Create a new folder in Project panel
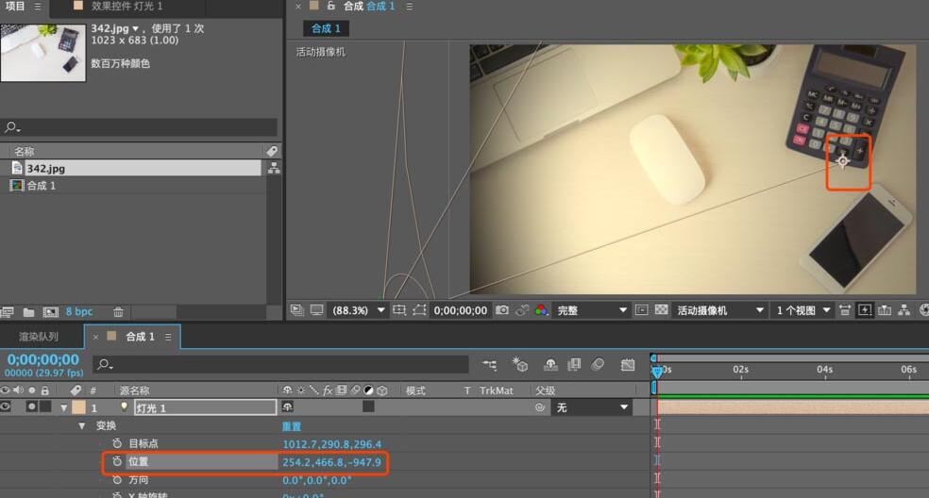 (x=28, y=311)
